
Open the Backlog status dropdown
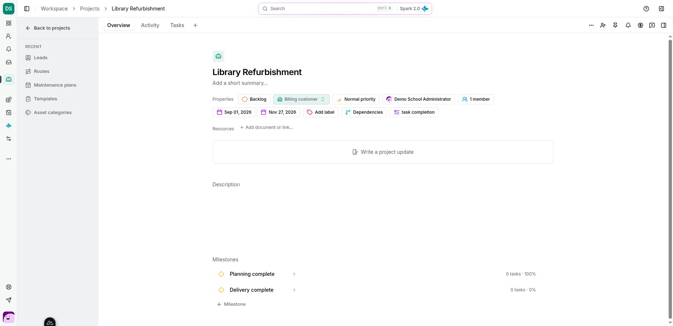pyautogui.click(x=254, y=99)
